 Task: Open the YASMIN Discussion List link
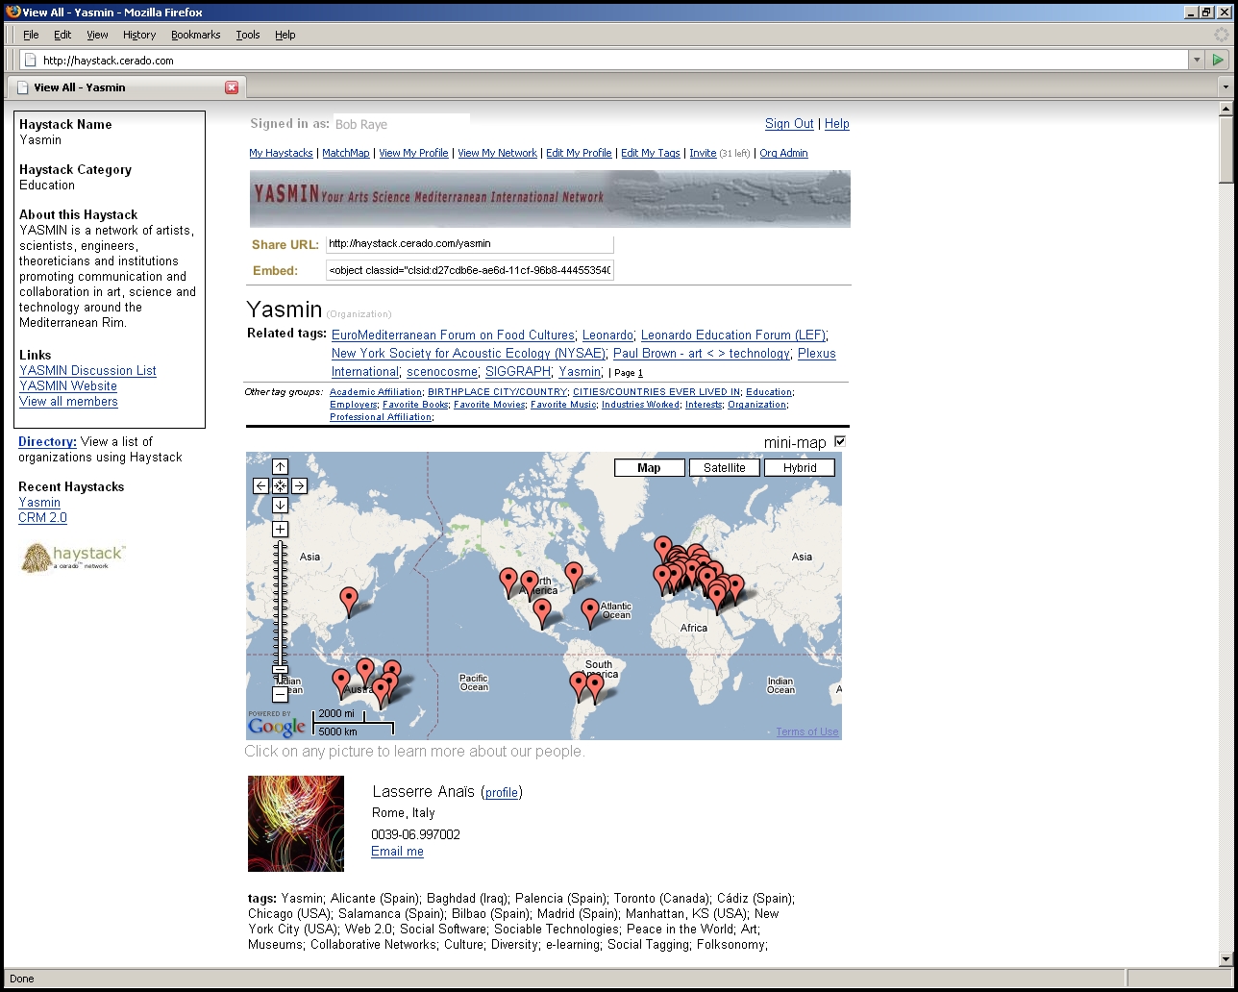click(x=87, y=371)
